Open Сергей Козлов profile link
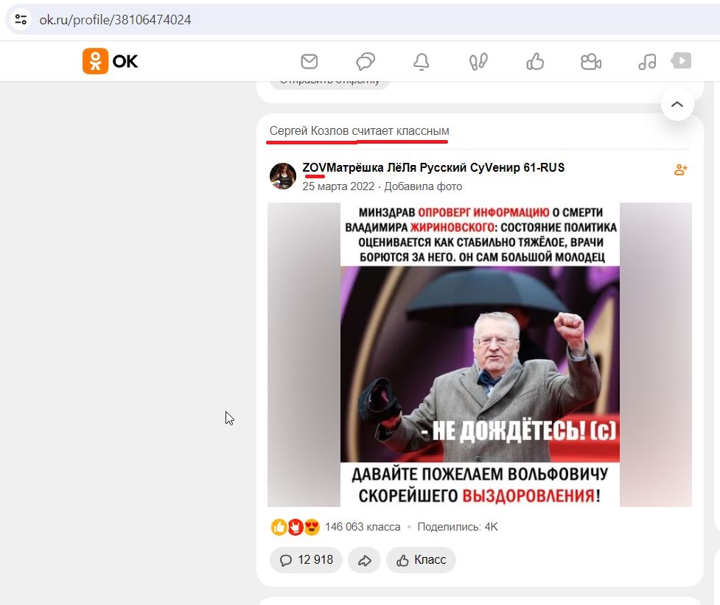720x605 pixels. coord(309,131)
